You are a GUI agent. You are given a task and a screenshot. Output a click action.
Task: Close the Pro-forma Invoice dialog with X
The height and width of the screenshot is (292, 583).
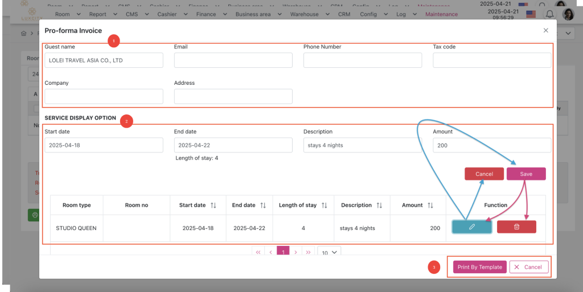pyautogui.click(x=545, y=31)
